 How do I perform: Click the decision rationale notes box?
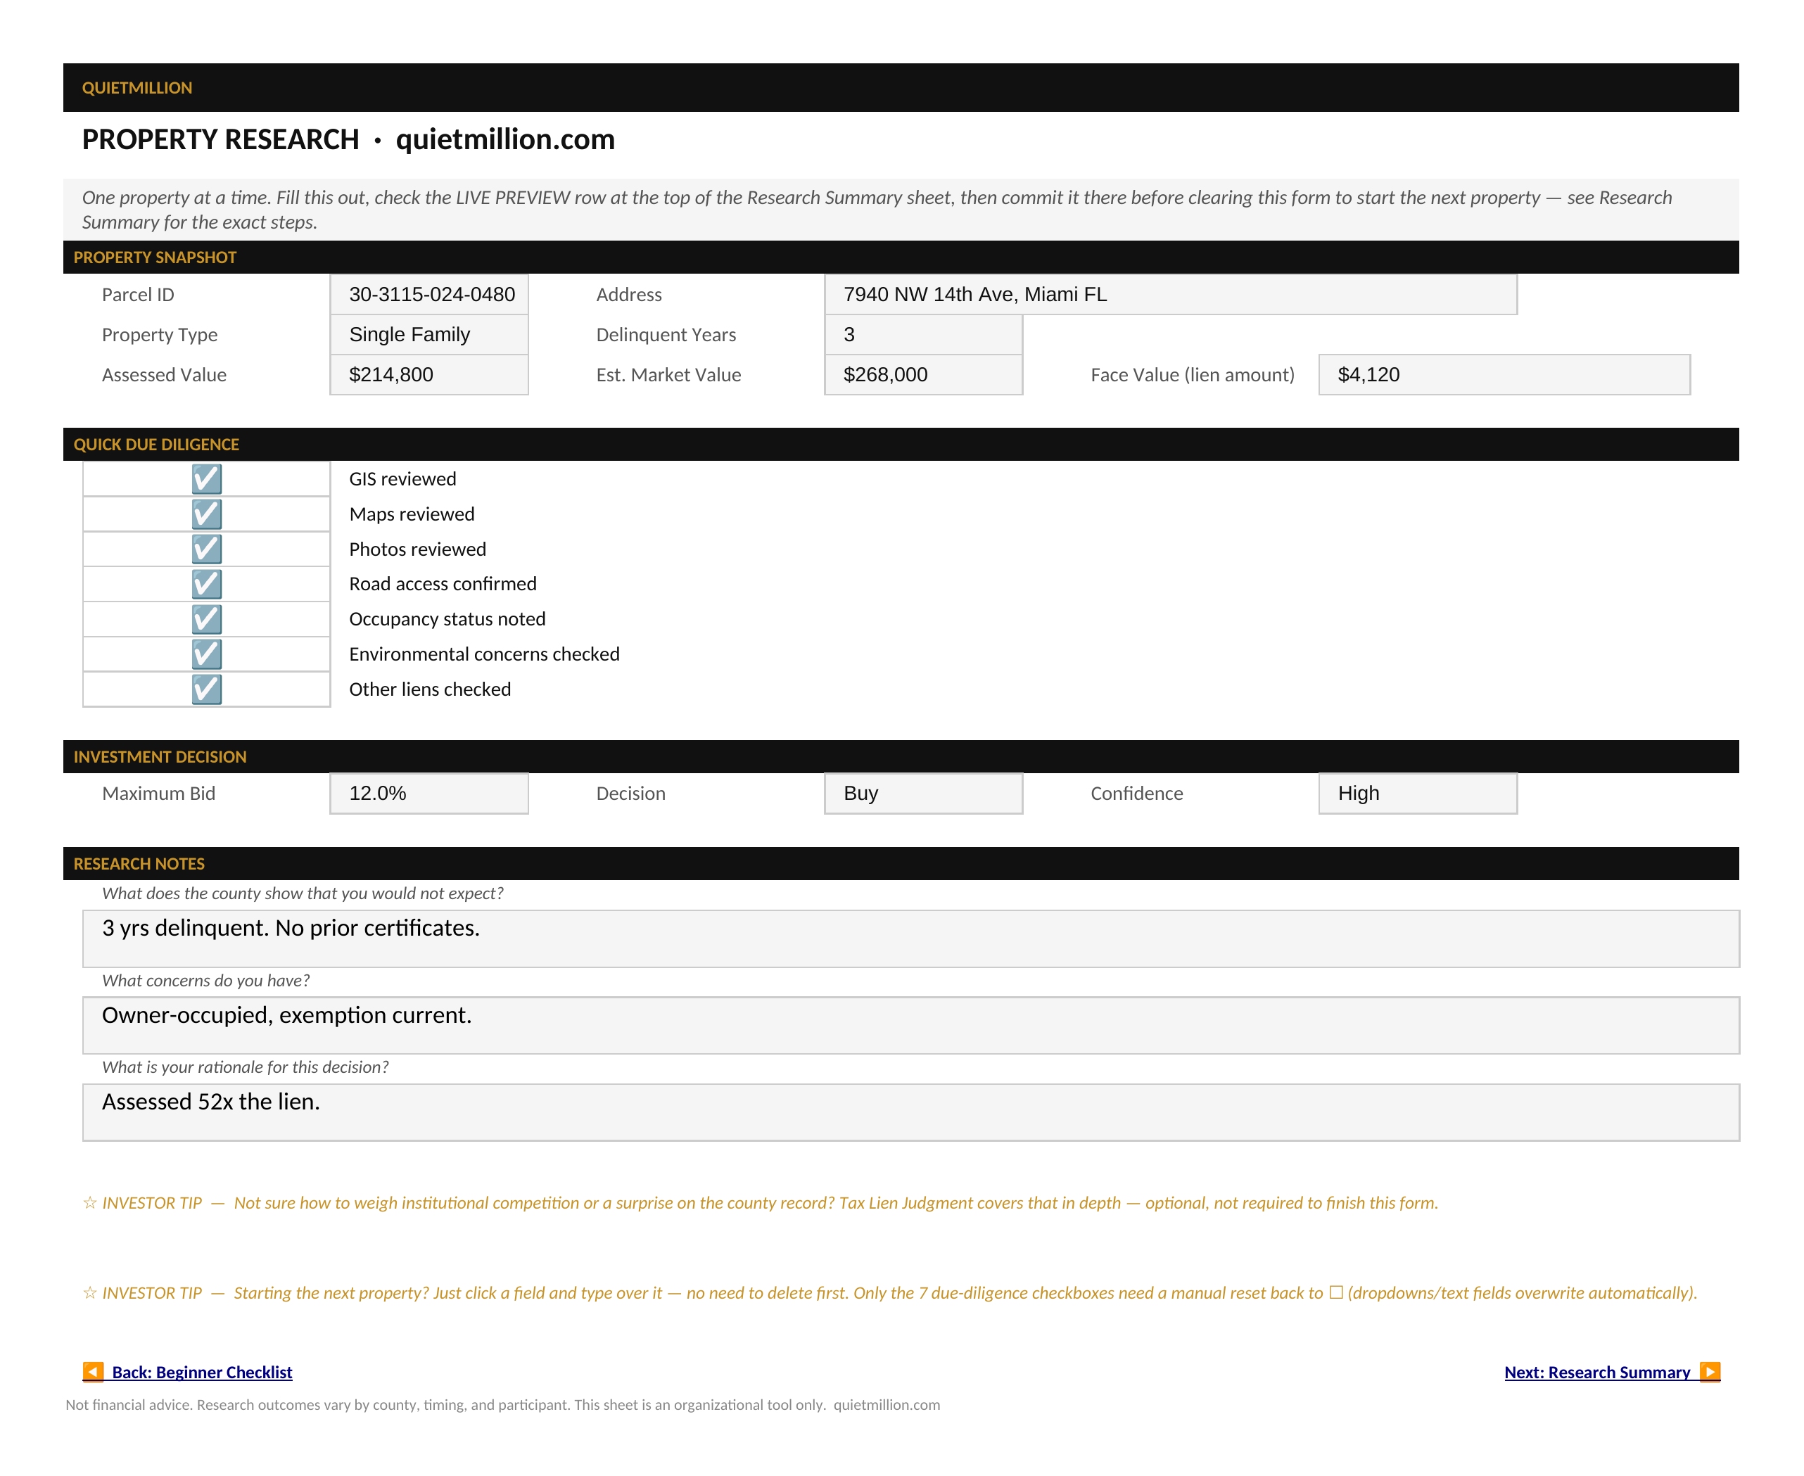[911, 1112]
